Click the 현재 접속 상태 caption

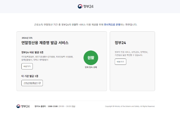click(91, 67)
